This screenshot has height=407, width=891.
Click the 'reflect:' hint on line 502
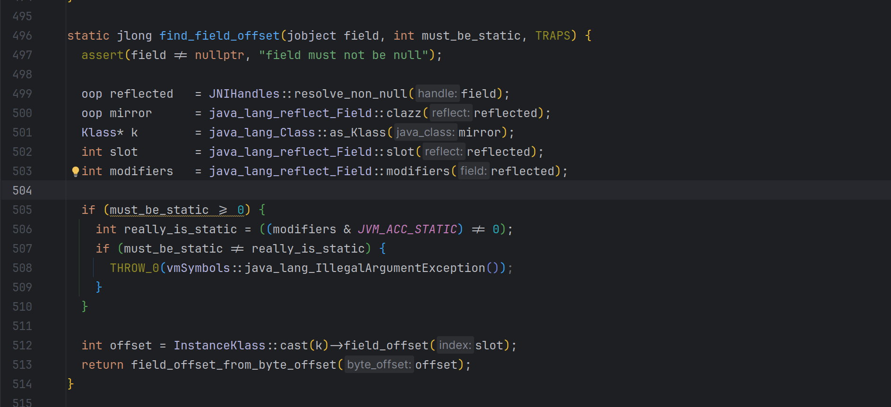click(x=444, y=152)
